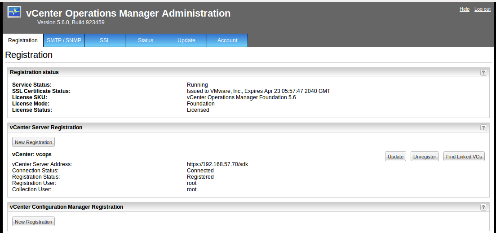Image resolution: width=496 pixels, height=233 pixels.
Task: Click the 'License Mode:' label
Action: pyautogui.click(x=31, y=104)
